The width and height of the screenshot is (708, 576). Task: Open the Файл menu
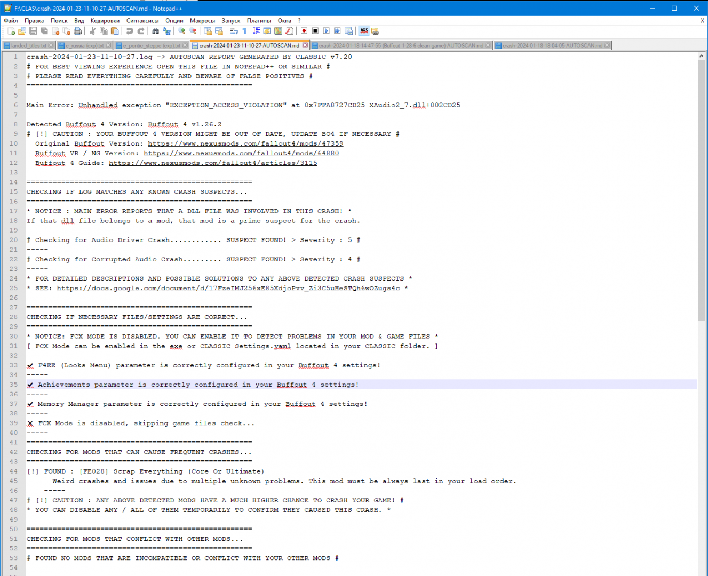tap(11, 21)
